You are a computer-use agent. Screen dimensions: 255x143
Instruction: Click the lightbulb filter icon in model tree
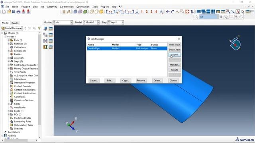(x=39, y=28)
